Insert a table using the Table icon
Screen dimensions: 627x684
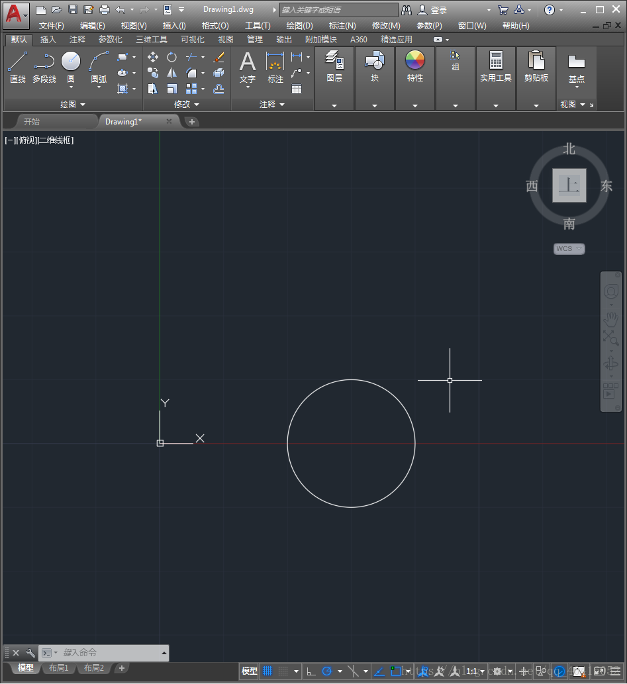(x=297, y=89)
